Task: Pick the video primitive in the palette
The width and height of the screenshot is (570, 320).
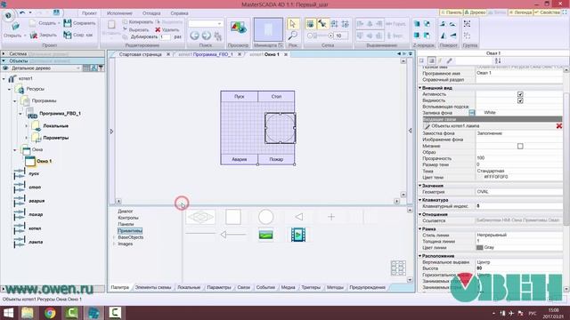Action: coord(298,235)
